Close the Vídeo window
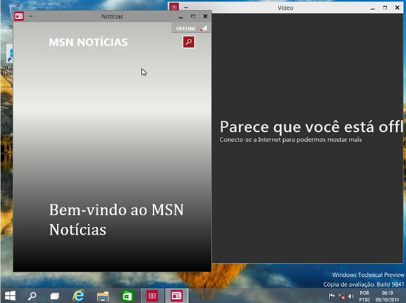 point(397,8)
